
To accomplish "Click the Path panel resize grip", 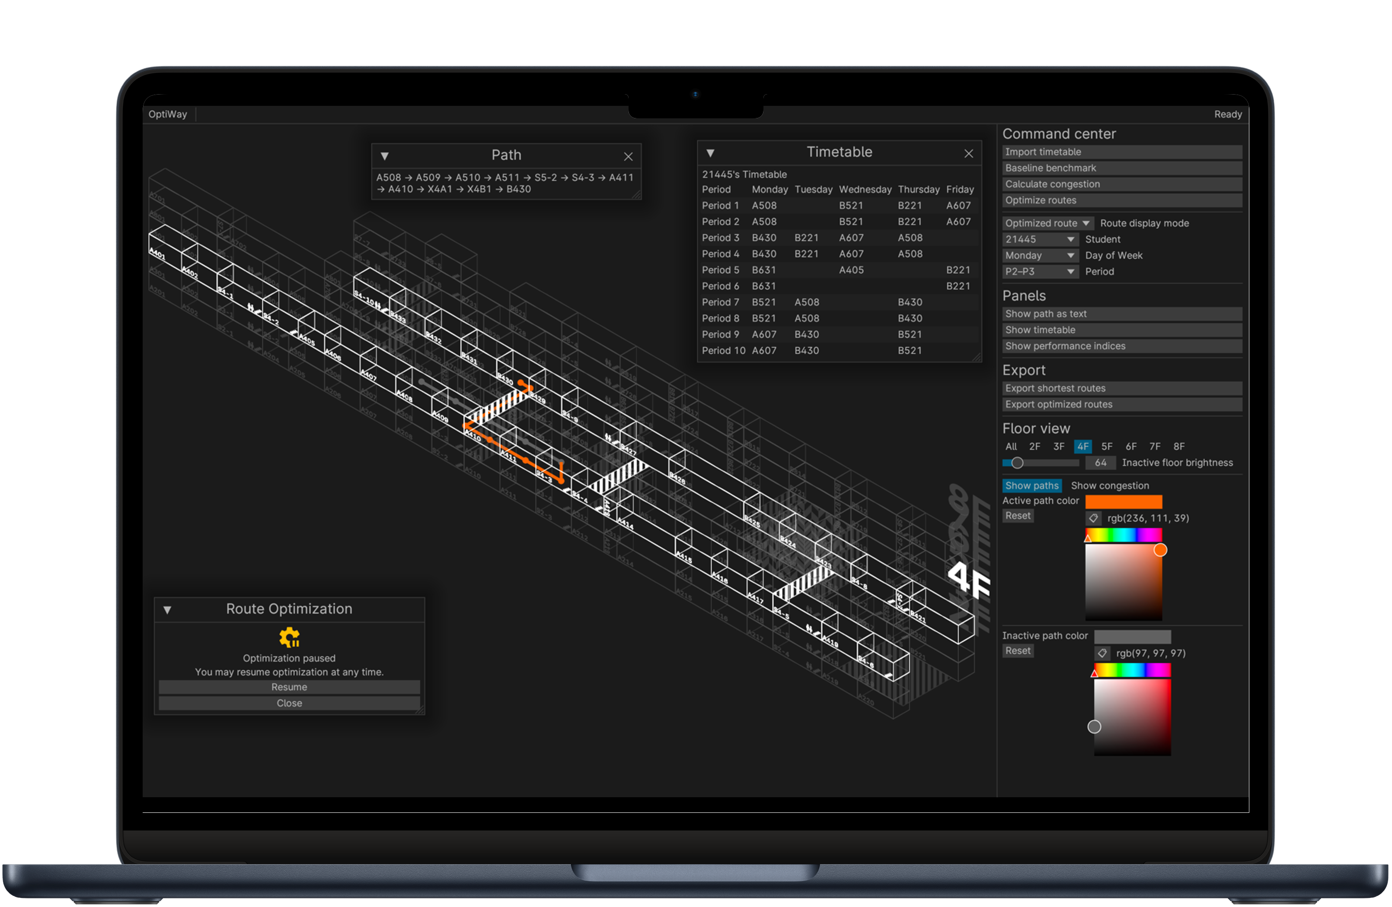I will (x=636, y=194).
